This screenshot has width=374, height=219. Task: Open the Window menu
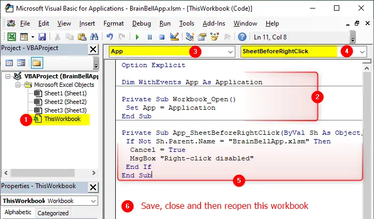pos(245,23)
